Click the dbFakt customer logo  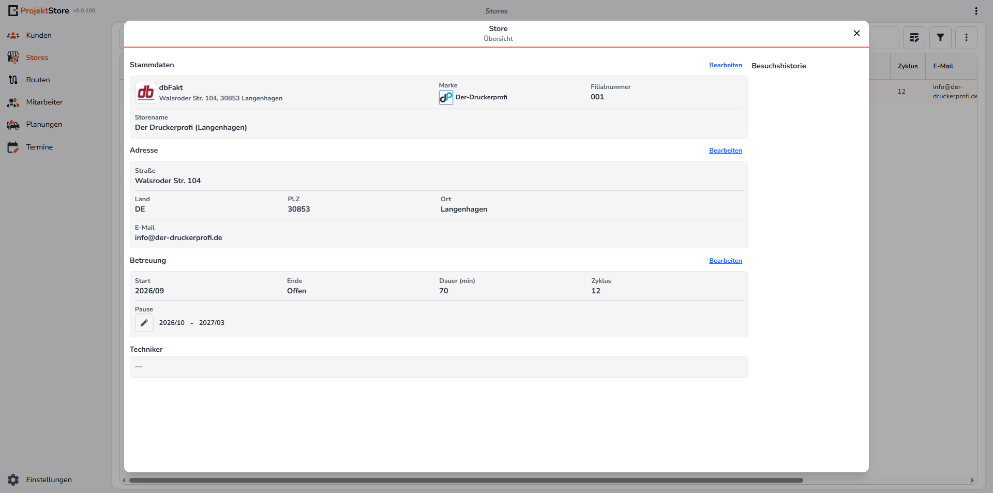146,93
